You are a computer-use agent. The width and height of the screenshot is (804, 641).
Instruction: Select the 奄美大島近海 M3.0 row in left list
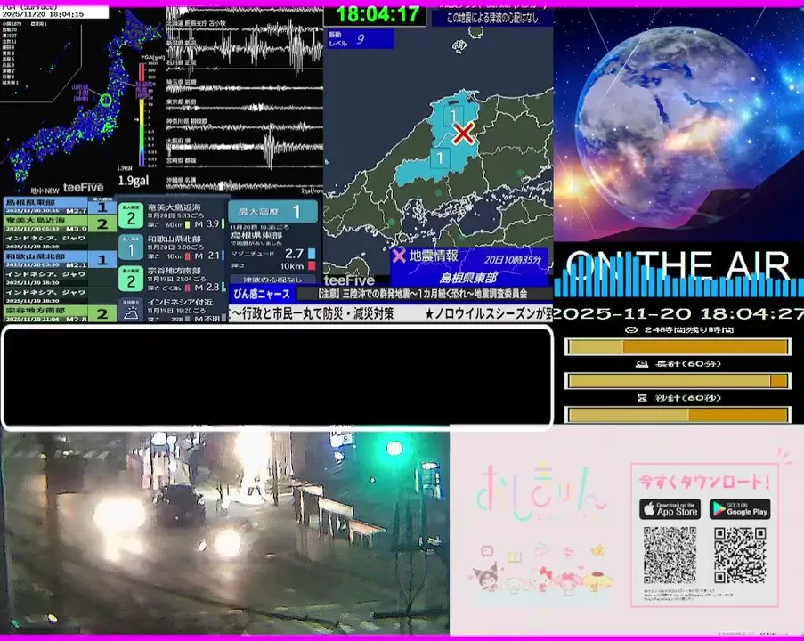coord(61,223)
